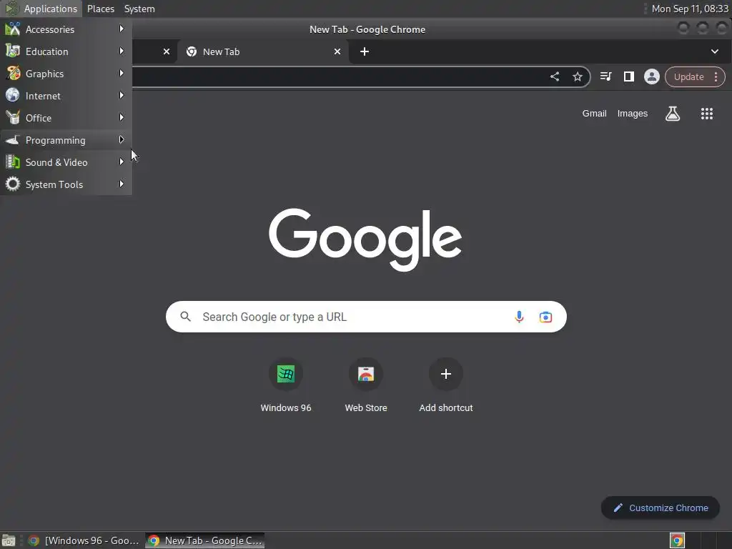Open the Office submenu
Screen dimensions: 732x549
coord(66,118)
